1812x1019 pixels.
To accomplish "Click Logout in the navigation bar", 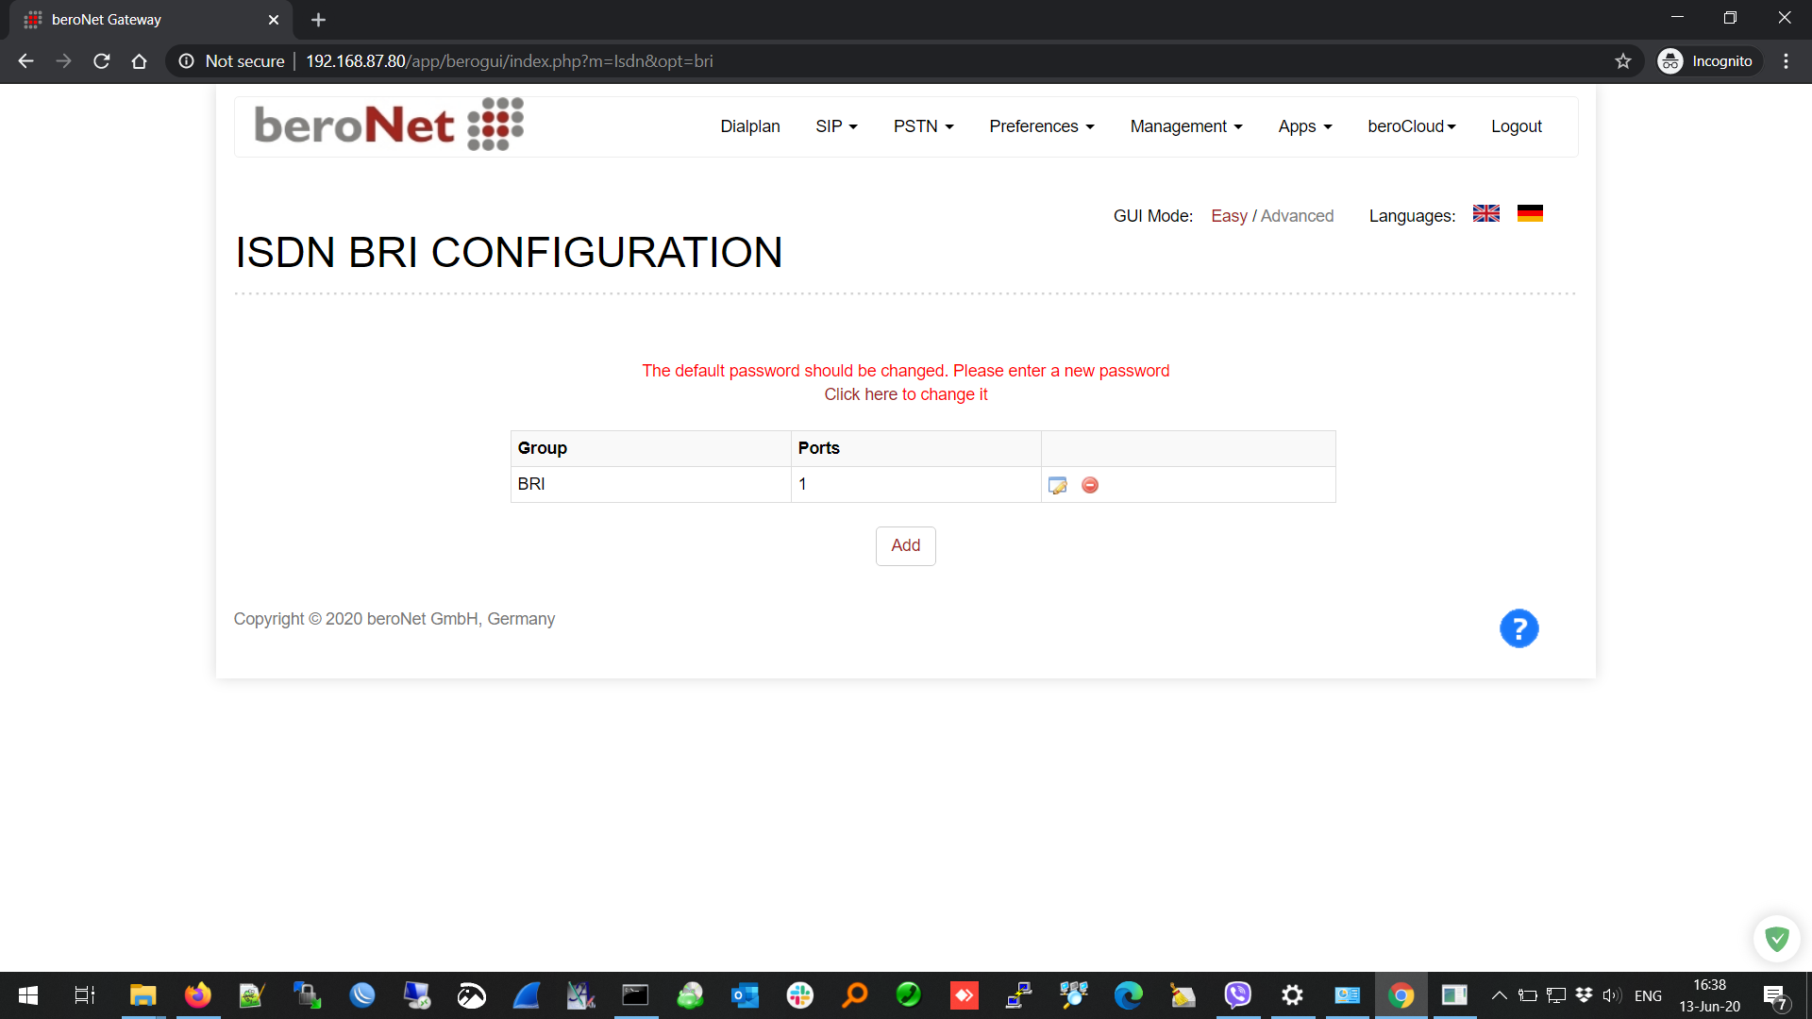I will [x=1516, y=126].
